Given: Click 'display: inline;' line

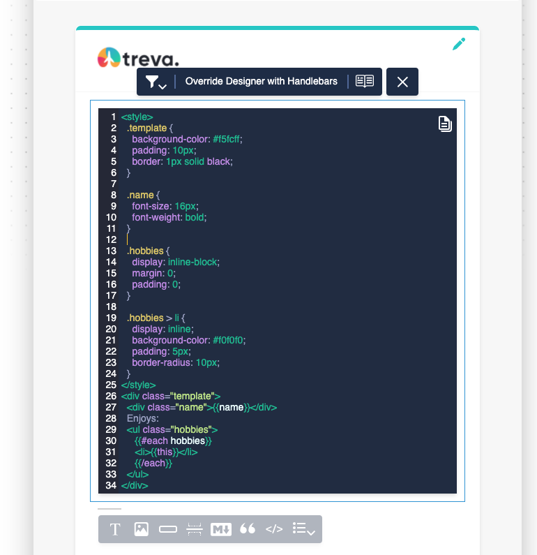Looking at the screenshot, I should pos(162,329).
